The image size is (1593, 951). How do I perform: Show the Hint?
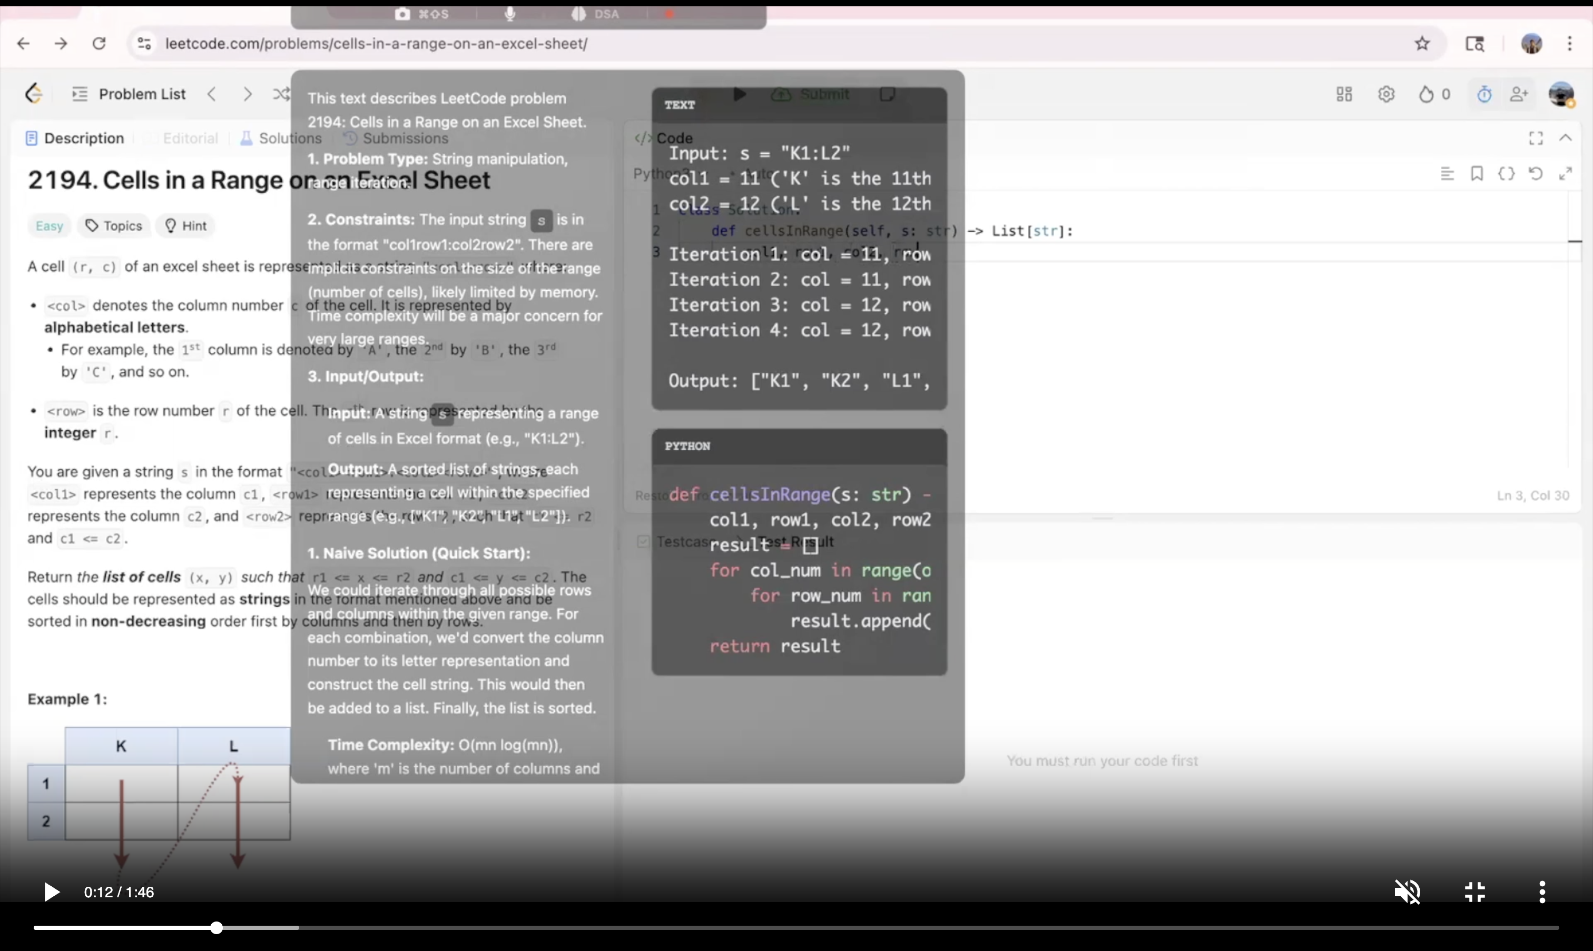pyautogui.click(x=185, y=225)
